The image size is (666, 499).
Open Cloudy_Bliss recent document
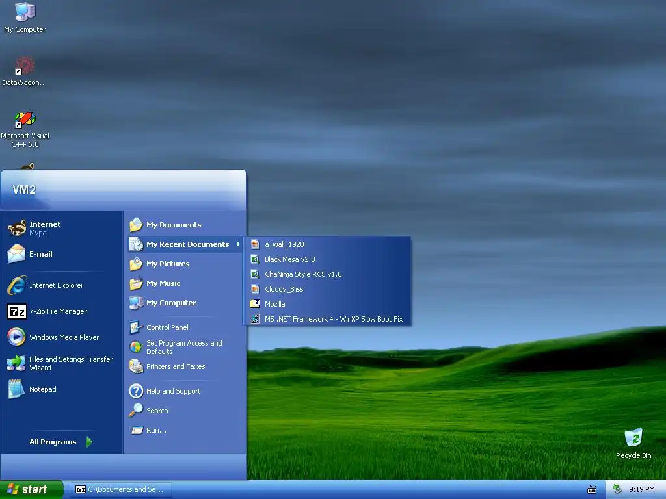pos(328,289)
